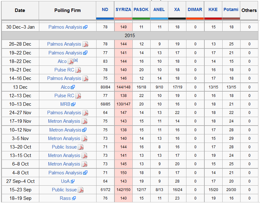
Task: Click external link icon next to MRB
Action: point(74,104)
